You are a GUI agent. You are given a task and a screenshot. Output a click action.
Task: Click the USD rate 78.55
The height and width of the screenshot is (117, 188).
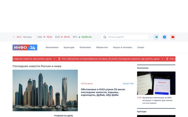pyautogui.click(x=49, y=37)
